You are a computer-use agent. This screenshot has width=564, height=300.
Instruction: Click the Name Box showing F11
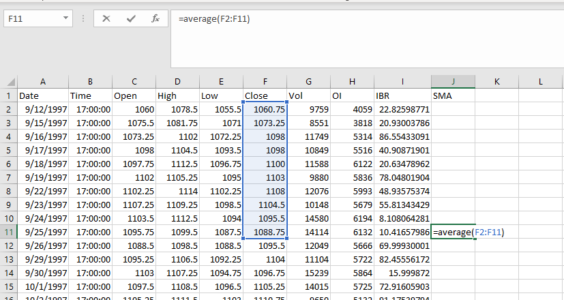pos(31,19)
